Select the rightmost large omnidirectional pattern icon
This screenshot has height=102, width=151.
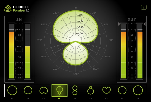point(138,90)
